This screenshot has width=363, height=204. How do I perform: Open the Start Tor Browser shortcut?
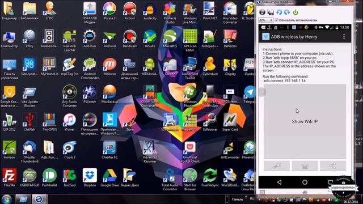pos(190,180)
